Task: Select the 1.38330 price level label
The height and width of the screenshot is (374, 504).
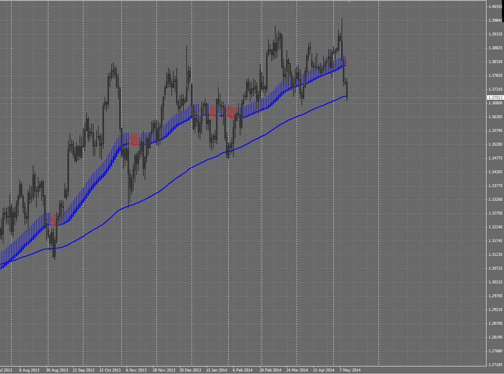Action: point(496,62)
